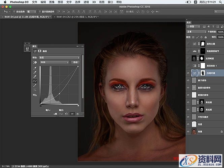The height and width of the screenshot is (168, 224).
Task: Clip adjustment to layer below icon
Action: [x=56, y=114]
